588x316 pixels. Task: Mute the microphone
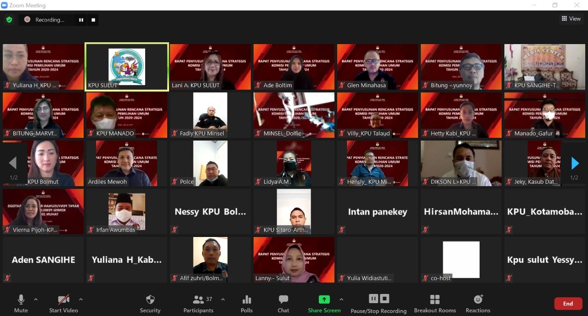pos(21,303)
